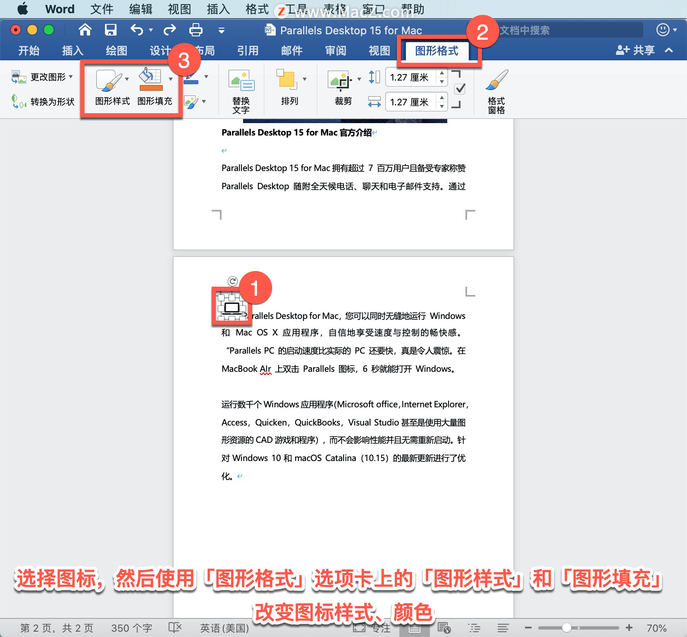Expand the Arrange dropdown arrow
Image resolution: width=687 pixels, height=637 pixels.
tap(305, 78)
